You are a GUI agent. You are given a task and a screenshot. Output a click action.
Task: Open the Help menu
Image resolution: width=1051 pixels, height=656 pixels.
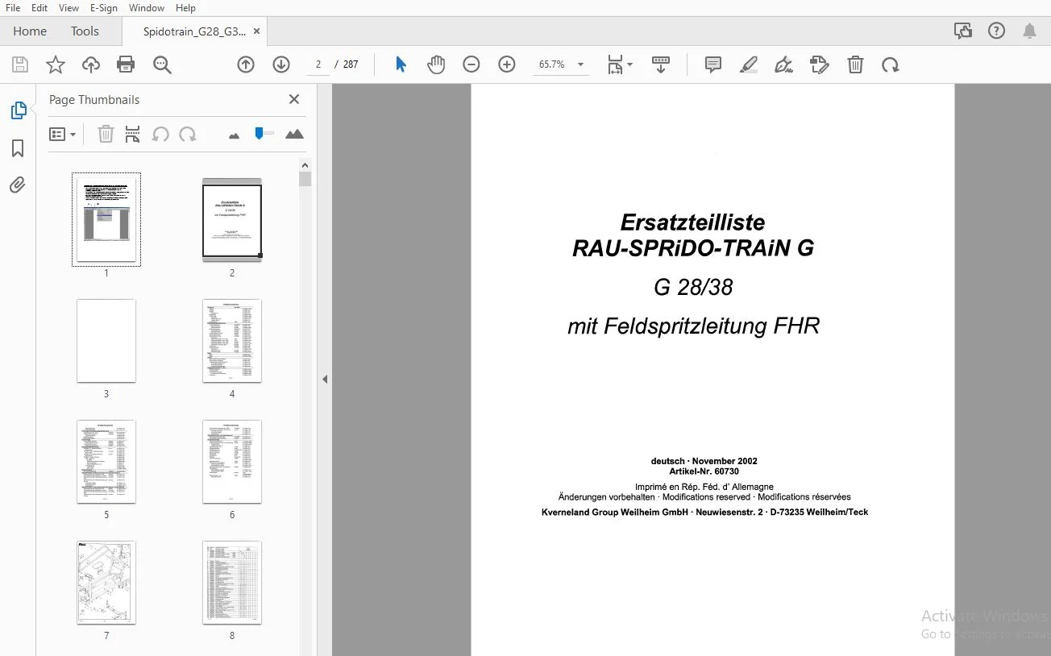(x=185, y=8)
